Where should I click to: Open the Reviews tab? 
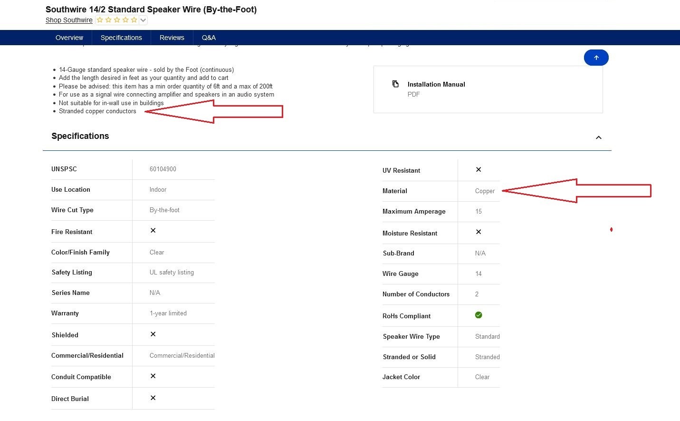(172, 38)
